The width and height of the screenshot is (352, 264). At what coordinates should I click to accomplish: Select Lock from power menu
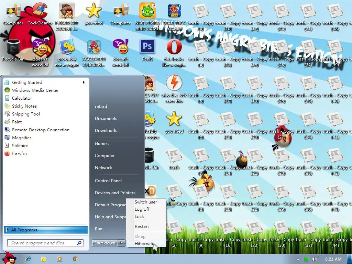[146, 217]
